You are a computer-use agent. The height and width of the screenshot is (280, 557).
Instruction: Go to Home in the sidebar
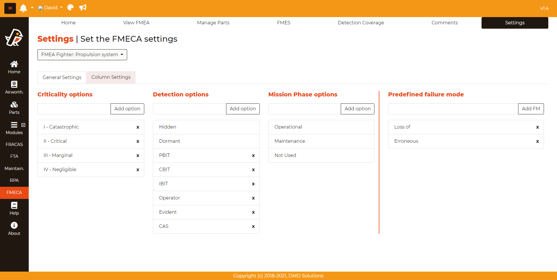click(x=14, y=67)
